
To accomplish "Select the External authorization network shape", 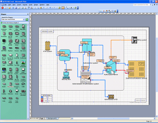I will [136, 69].
